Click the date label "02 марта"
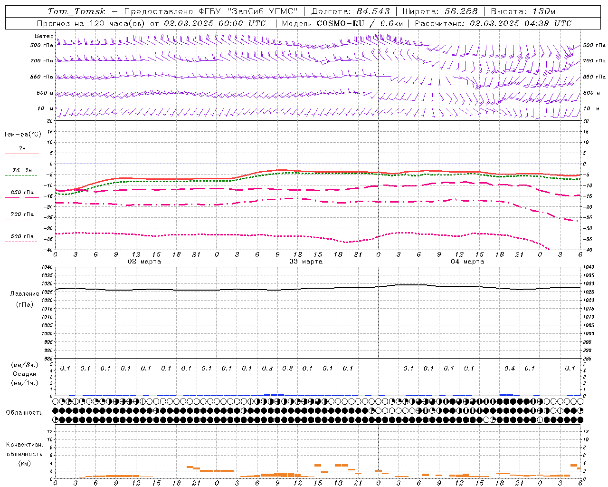Screen dimensions: 608x487 144,262
